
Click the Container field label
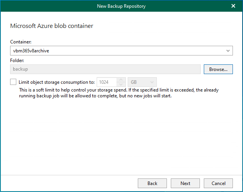coord(21,42)
